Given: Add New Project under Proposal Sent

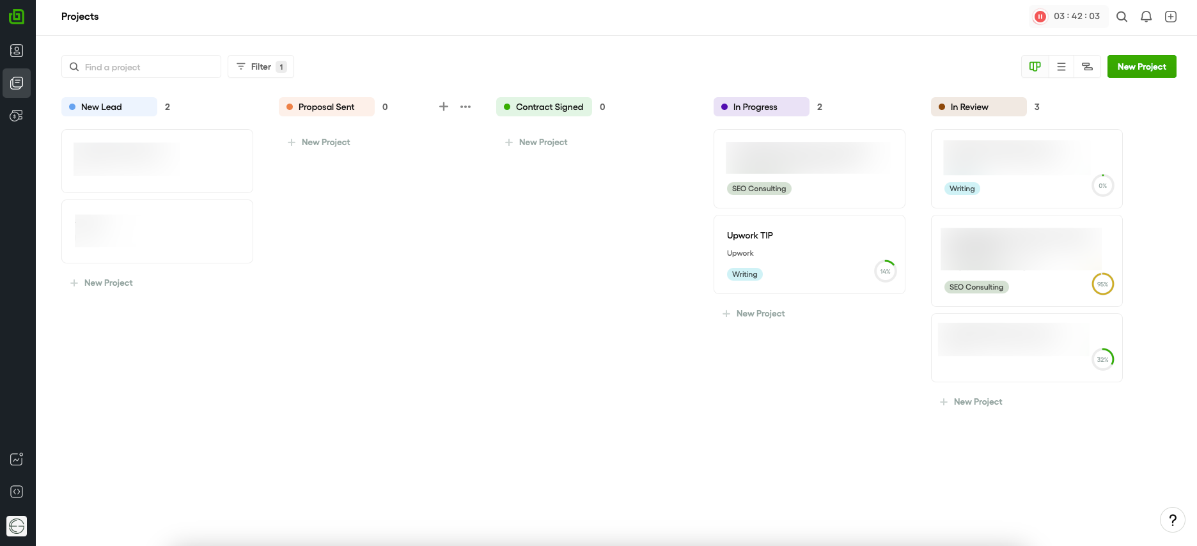Looking at the screenshot, I should 319,142.
